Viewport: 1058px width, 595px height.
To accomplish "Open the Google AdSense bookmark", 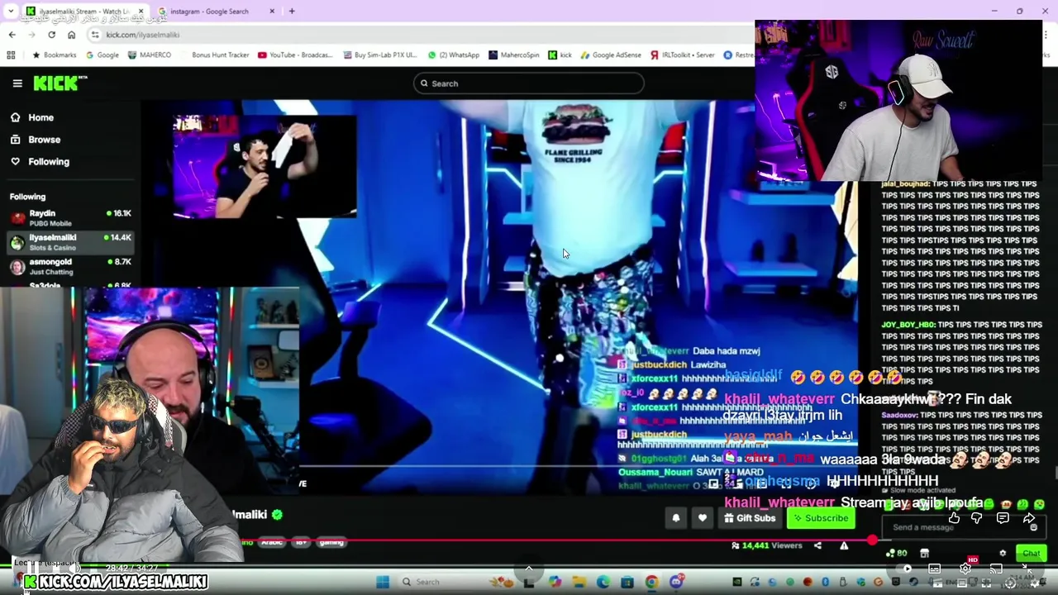I will pos(610,55).
